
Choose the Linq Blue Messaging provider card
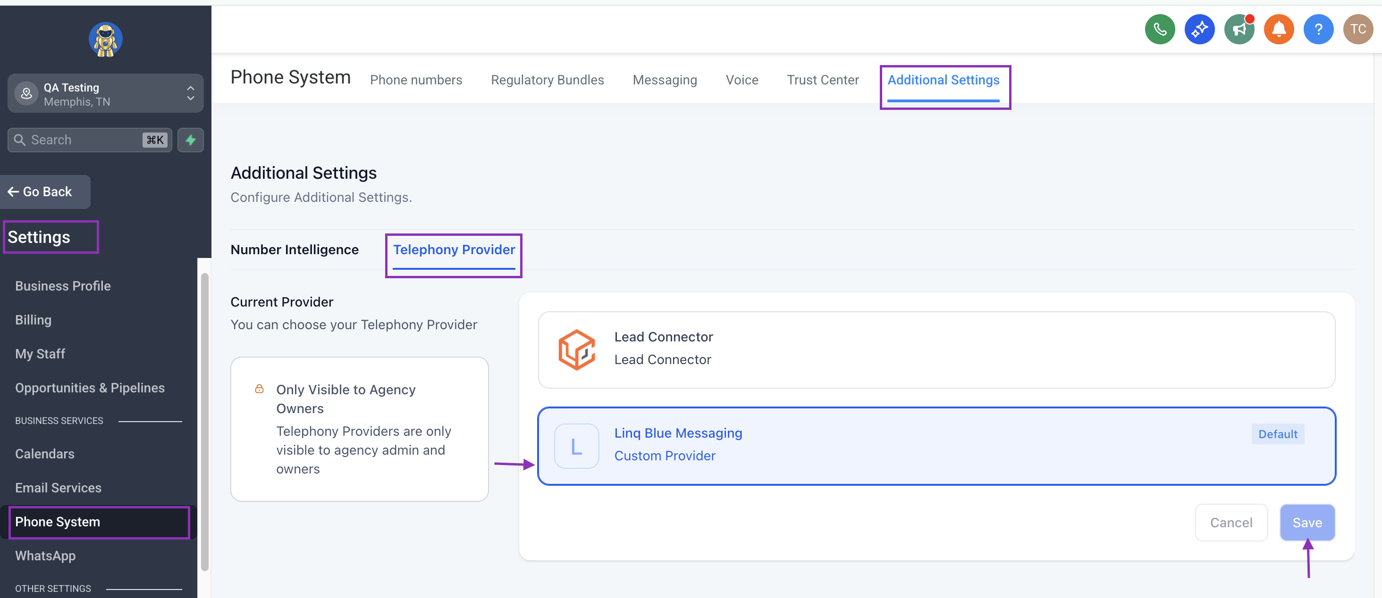(936, 446)
